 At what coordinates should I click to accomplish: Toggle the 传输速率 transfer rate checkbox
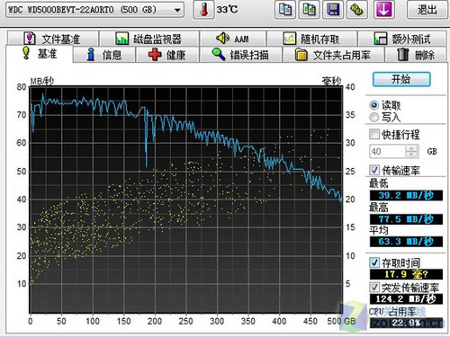(374, 170)
